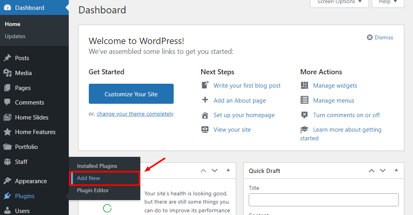
Task: Click the Dismiss link text
Action: click(x=384, y=37)
